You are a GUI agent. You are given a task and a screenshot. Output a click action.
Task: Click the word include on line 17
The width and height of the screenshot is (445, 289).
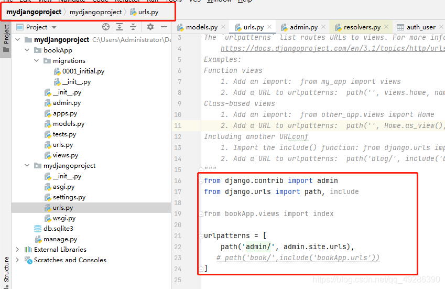point(344,191)
